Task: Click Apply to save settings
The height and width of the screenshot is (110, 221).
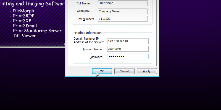Action: coord(147,71)
